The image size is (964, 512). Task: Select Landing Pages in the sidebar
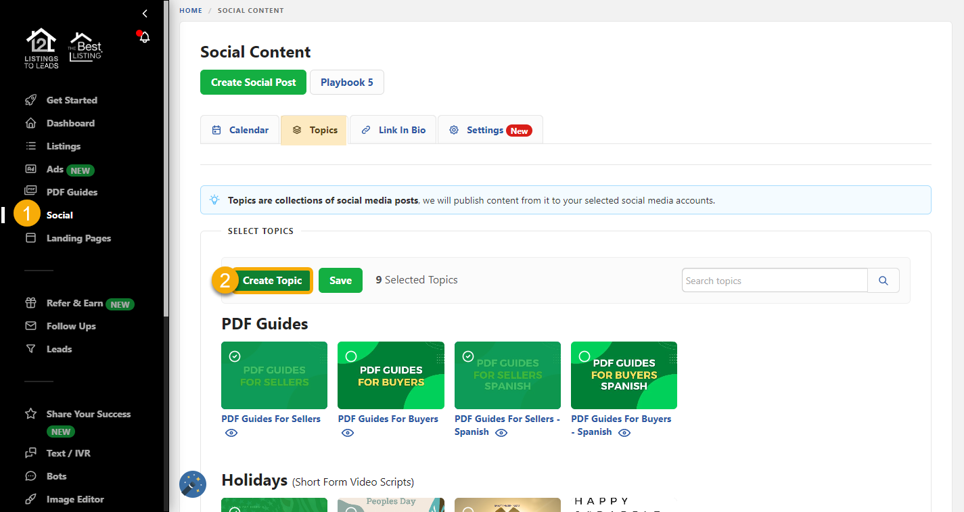click(78, 238)
